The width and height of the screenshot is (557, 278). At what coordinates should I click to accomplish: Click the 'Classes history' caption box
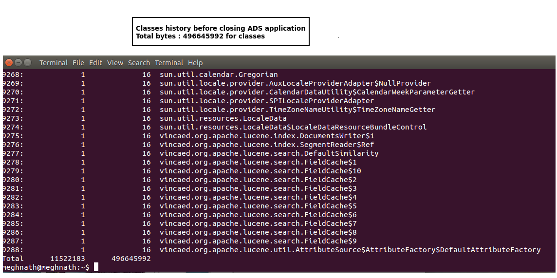click(221, 32)
